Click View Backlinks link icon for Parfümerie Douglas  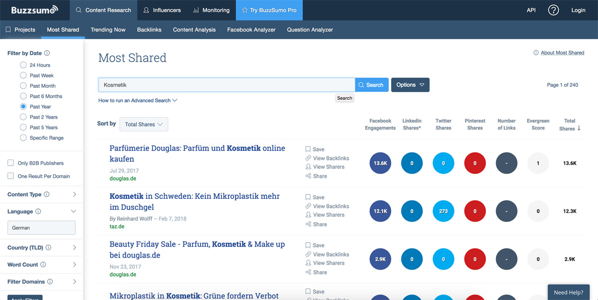(308, 158)
